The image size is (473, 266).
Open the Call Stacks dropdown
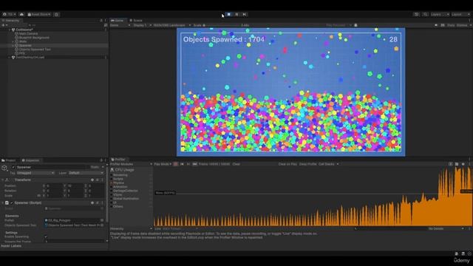pyautogui.click(x=328, y=164)
